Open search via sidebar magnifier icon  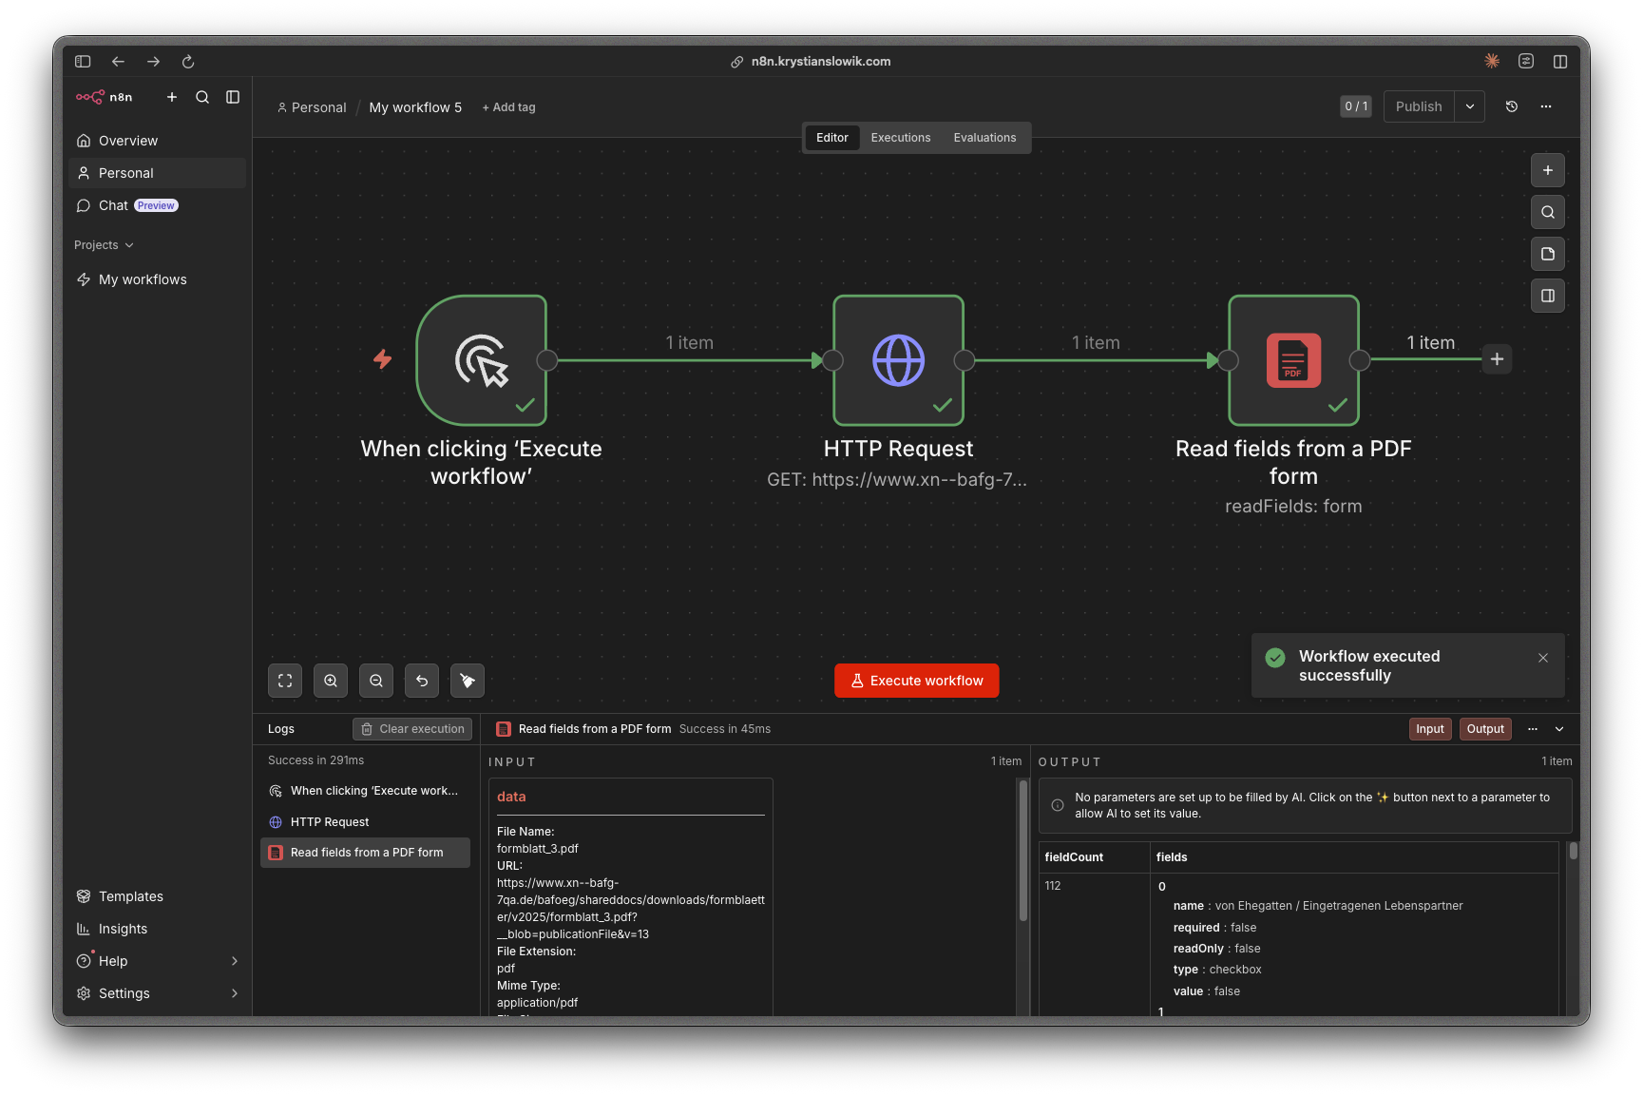tap(202, 97)
